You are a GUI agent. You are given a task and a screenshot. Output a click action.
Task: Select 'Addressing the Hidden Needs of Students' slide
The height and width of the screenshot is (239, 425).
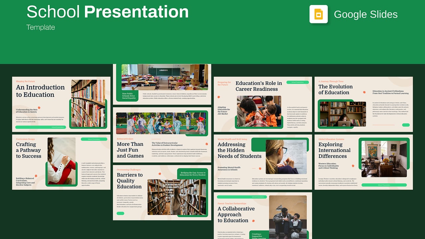[263, 162]
